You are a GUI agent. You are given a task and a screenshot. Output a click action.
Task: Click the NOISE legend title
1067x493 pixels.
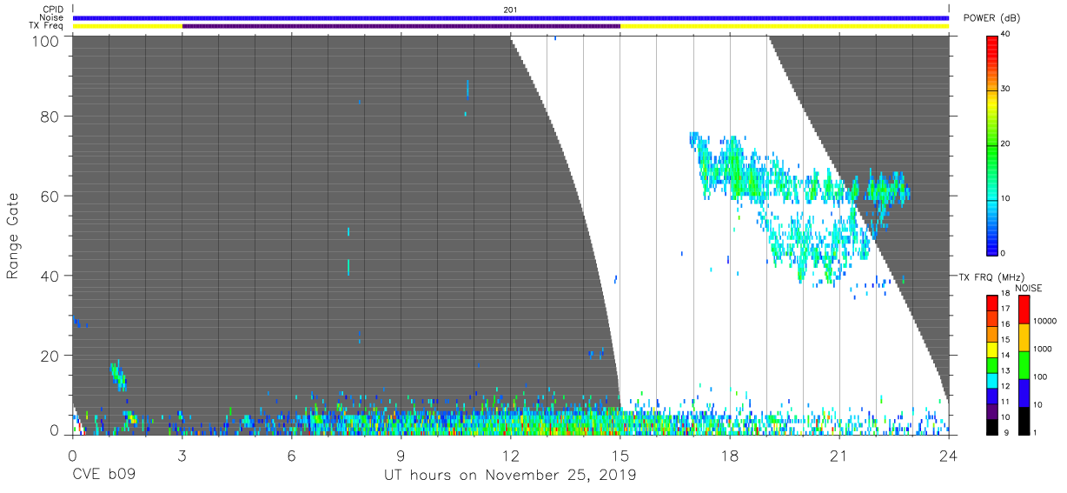pos(1030,288)
